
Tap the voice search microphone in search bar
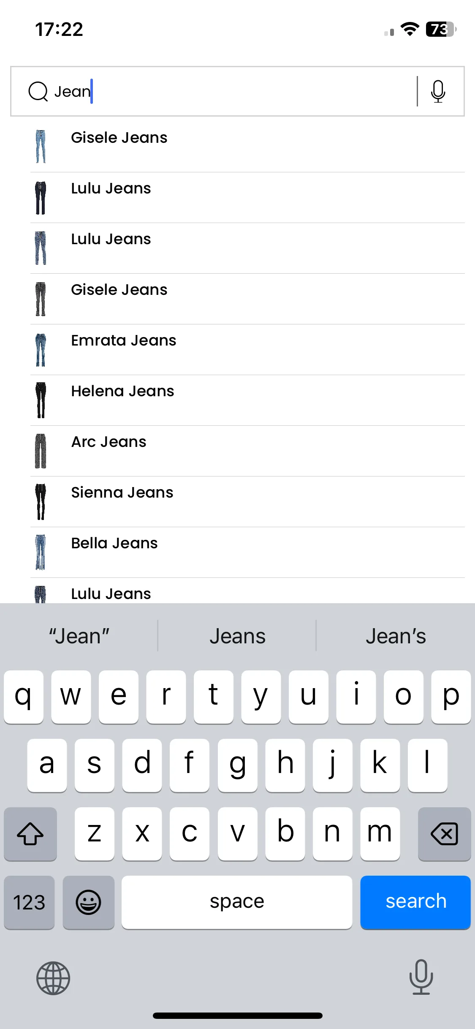[x=438, y=91]
